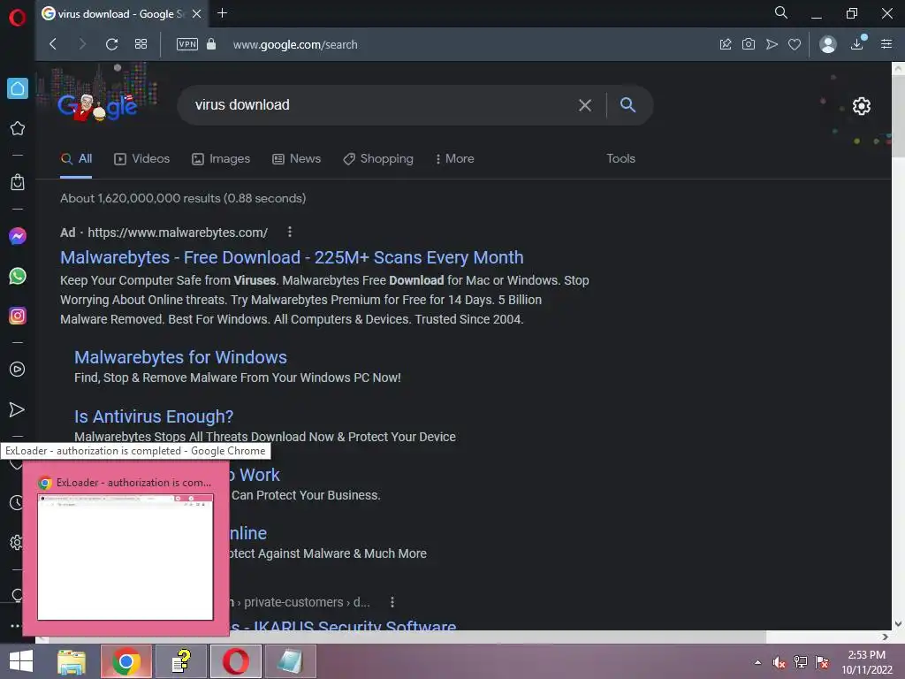The height and width of the screenshot is (679, 905).
Task: Open Malwarebytes Free Download ad link
Action: (292, 257)
